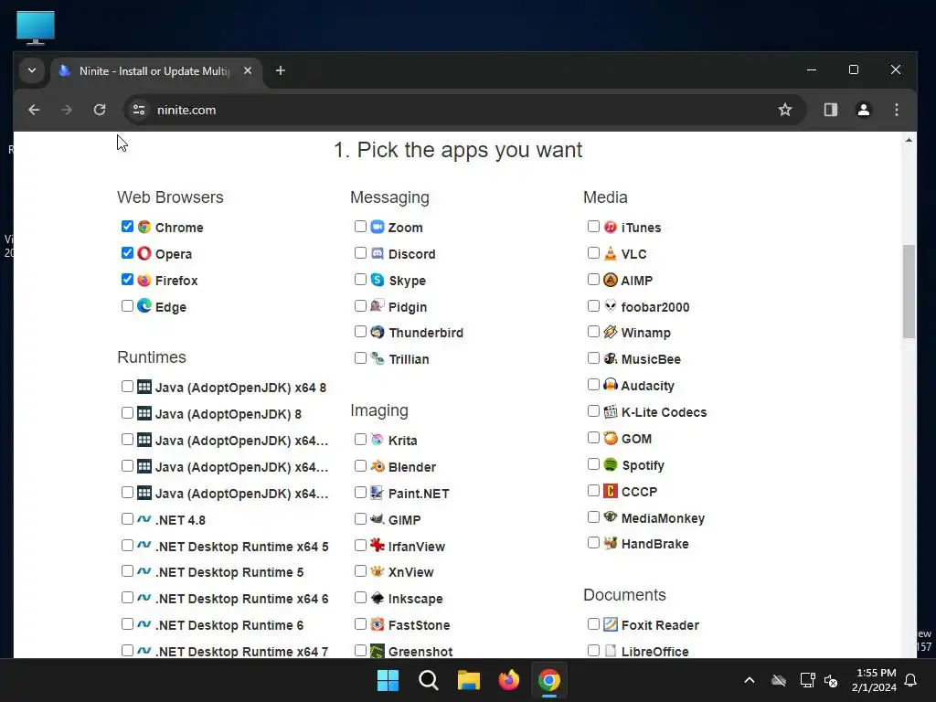View site information for ninite.com
The height and width of the screenshot is (702, 936).
tap(139, 110)
